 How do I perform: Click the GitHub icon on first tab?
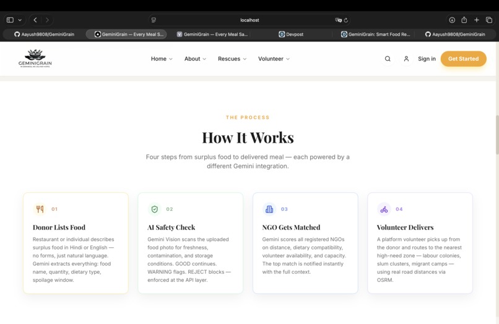17,35
